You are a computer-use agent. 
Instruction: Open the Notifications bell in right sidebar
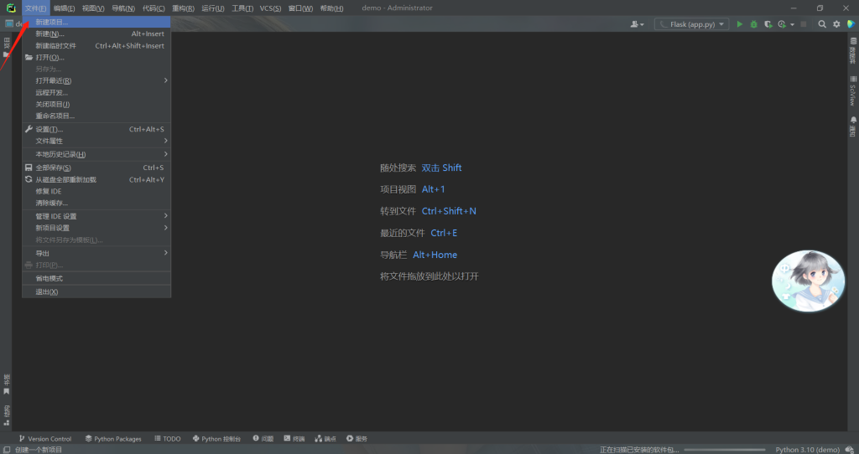[x=852, y=126]
